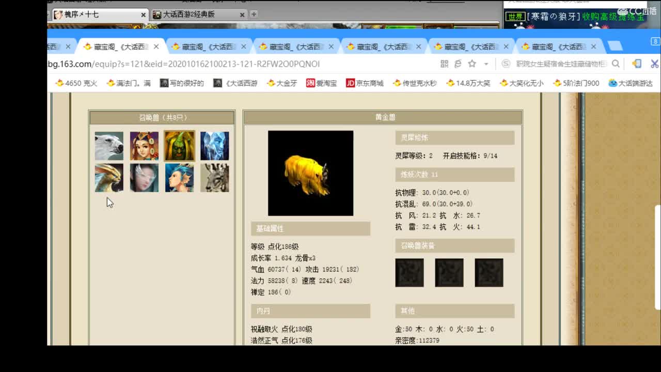Open bookmark 大笑化无小
661x372 pixels.
point(522,83)
